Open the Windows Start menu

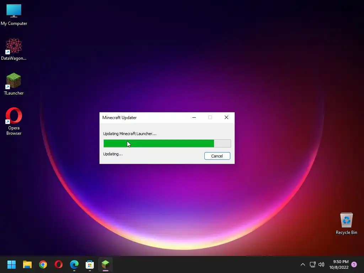tap(11, 264)
